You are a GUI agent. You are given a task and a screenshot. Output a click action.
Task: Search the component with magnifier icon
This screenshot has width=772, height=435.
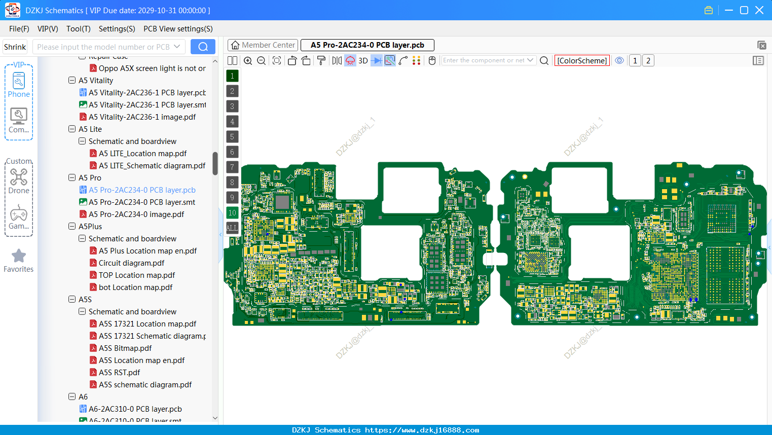coord(544,61)
